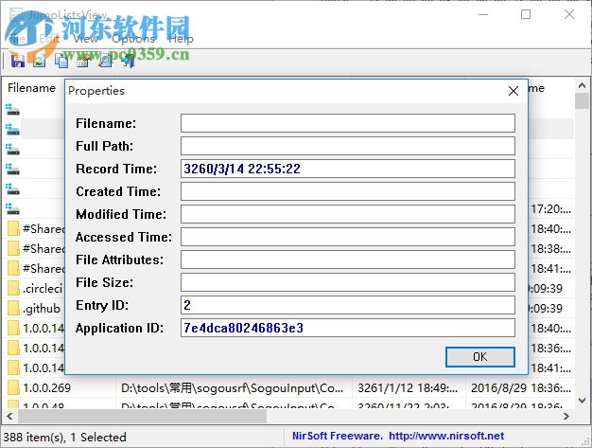The width and height of the screenshot is (592, 448).
Task: Click the Entry ID field showing 2
Action: pos(348,305)
